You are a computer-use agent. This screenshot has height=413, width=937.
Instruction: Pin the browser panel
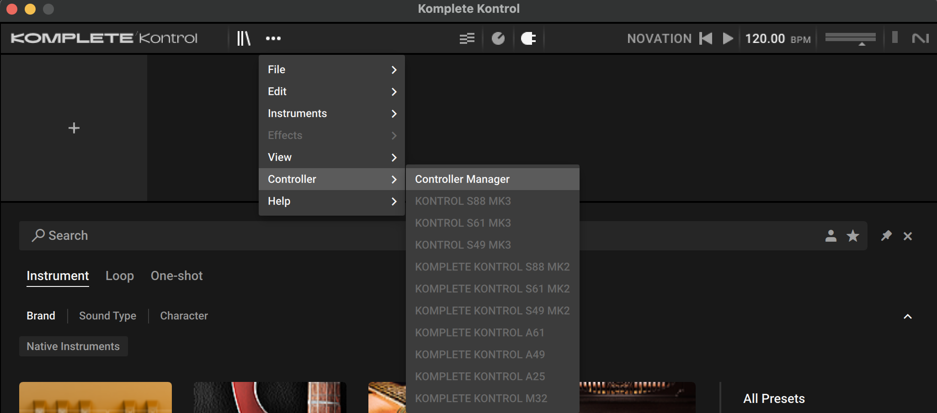click(x=886, y=236)
